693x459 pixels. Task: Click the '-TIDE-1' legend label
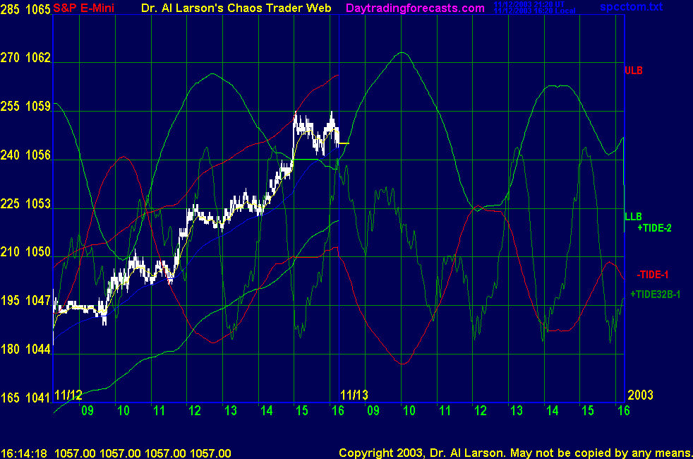[x=653, y=275]
